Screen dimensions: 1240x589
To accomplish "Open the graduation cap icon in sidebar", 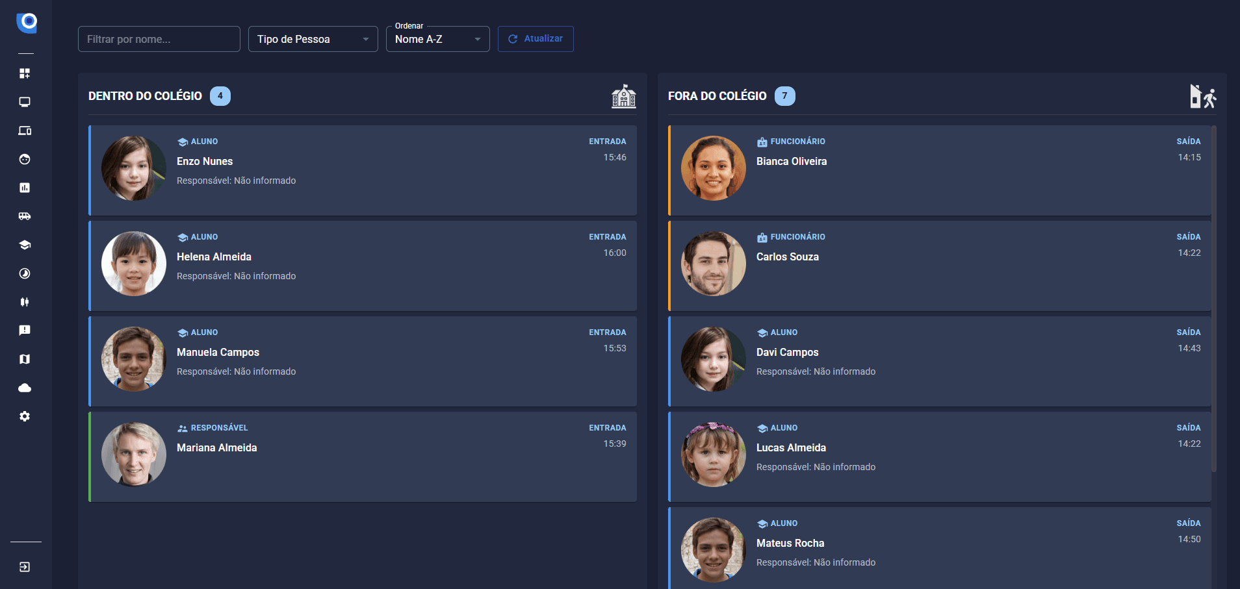I will [x=25, y=245].
